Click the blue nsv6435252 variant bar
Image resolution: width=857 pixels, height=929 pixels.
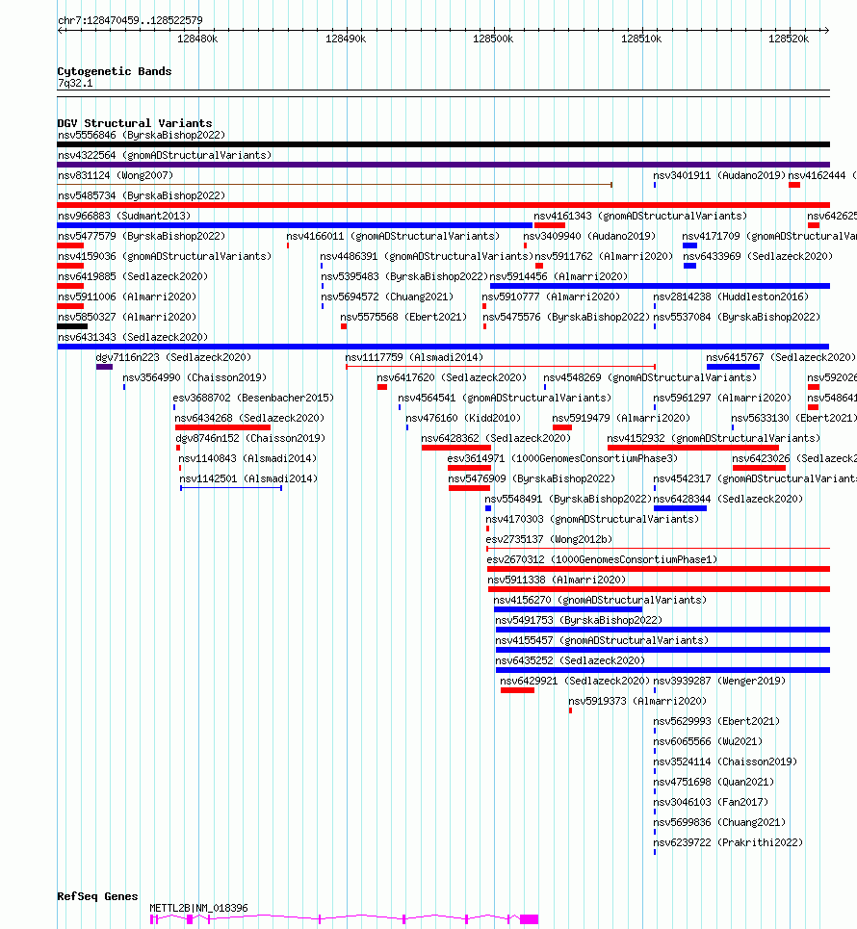[x=662, y=670]
